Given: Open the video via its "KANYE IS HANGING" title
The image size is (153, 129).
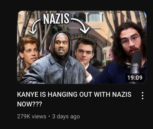Looking at the screenshot, I should (74, 99).
